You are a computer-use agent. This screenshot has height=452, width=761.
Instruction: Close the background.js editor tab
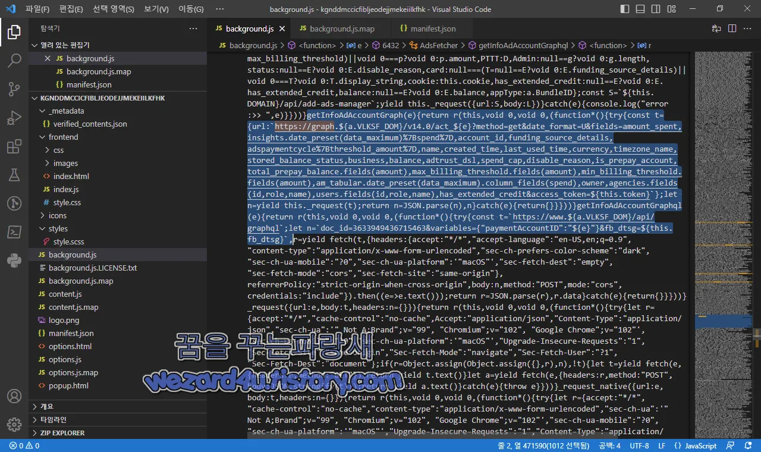(x=282, y=29)
